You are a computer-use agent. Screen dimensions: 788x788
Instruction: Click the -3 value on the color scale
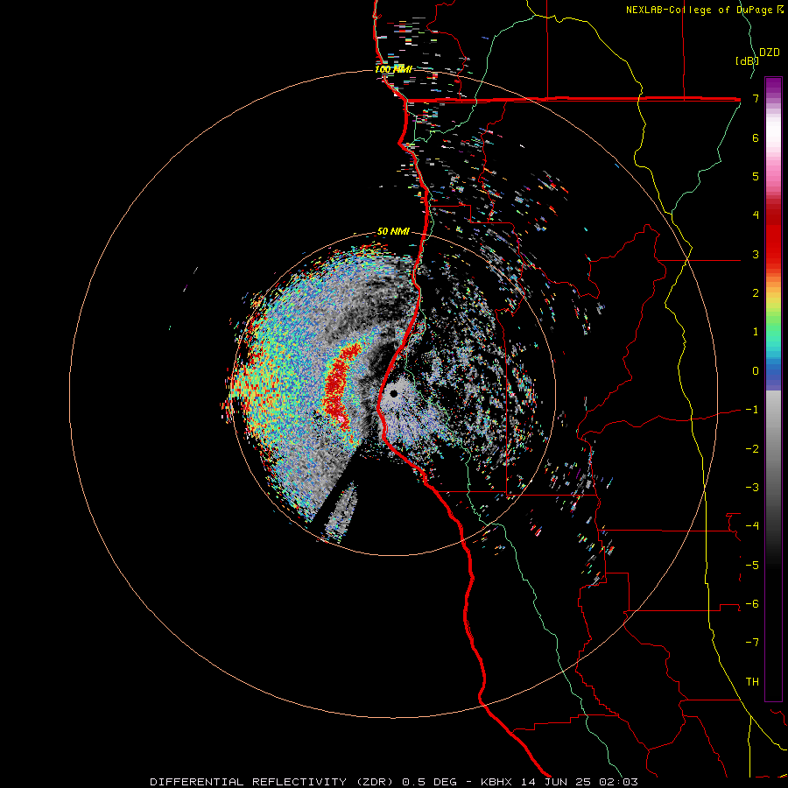click(752, 488)
